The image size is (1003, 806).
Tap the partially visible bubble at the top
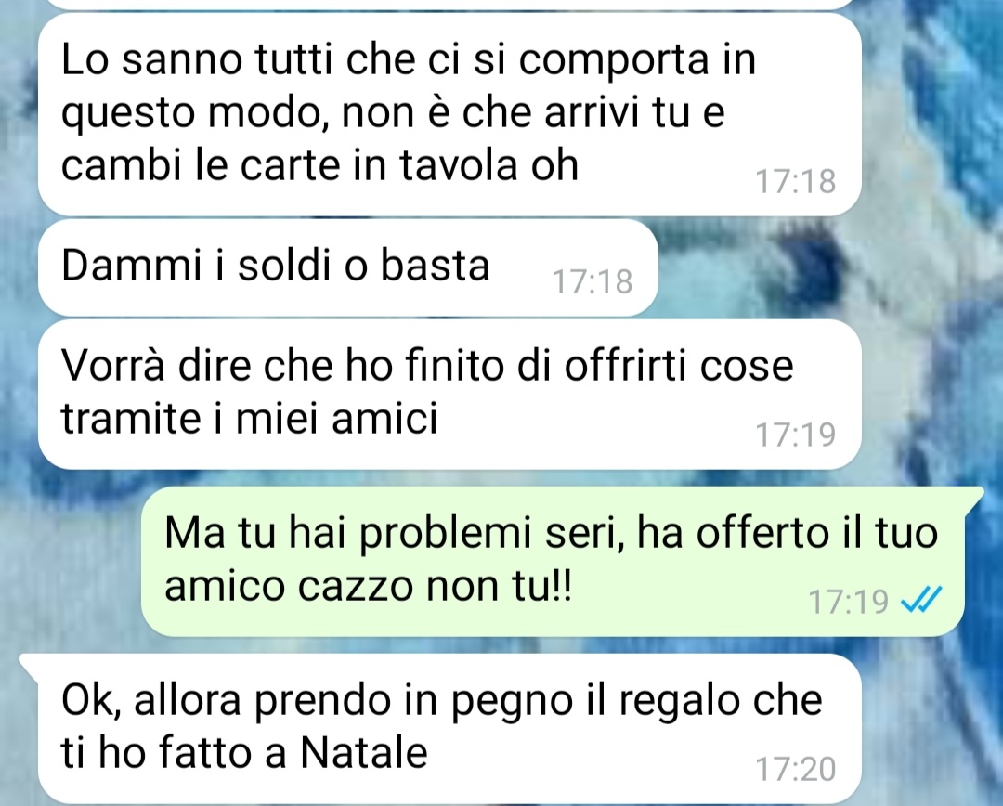[449, 4]
